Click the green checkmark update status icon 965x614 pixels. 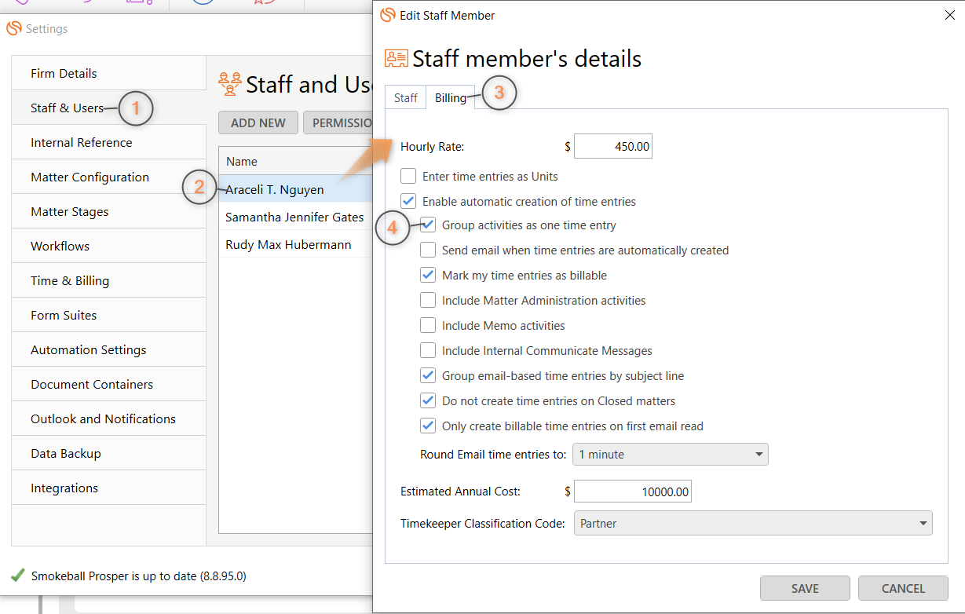point(17,576)
